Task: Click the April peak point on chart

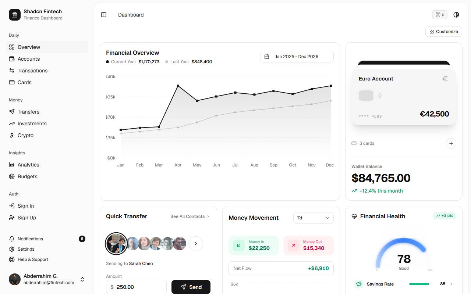Action: [178, 86]
